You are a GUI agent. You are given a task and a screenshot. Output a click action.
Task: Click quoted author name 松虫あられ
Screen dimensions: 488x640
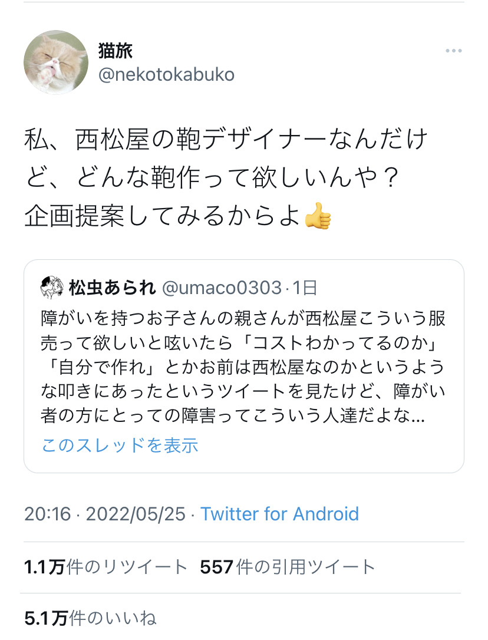pyautogui.click(x=112, y=288)
